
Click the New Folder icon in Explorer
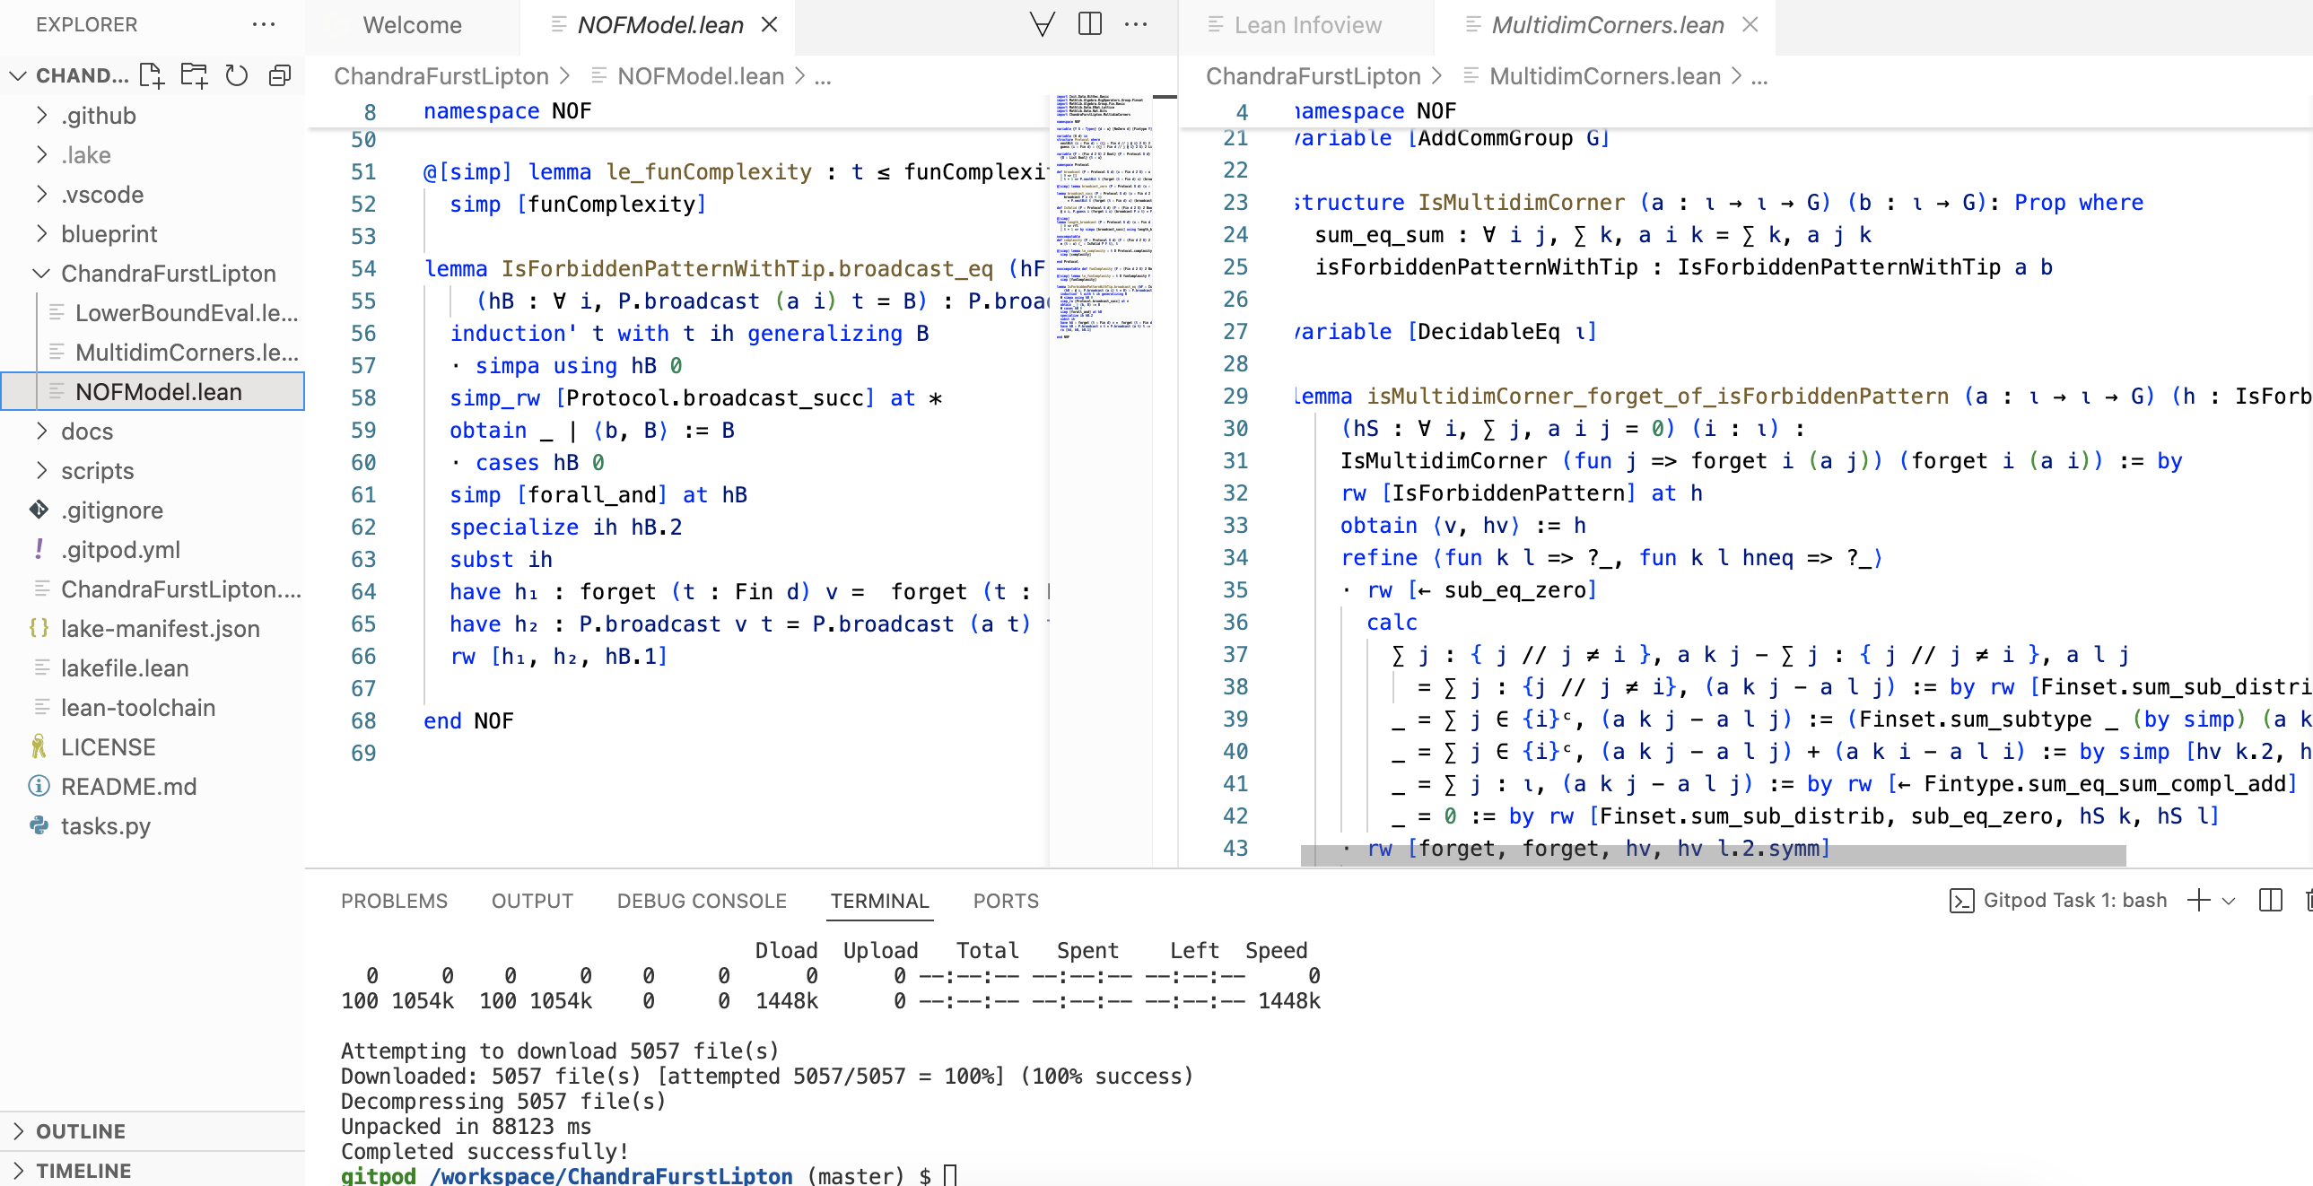pos(194,75)
